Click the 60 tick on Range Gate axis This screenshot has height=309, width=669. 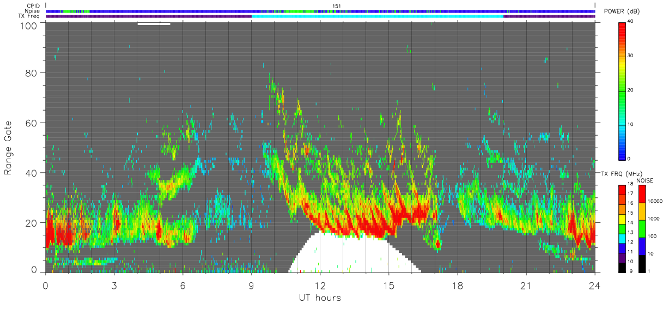(30, 123)
